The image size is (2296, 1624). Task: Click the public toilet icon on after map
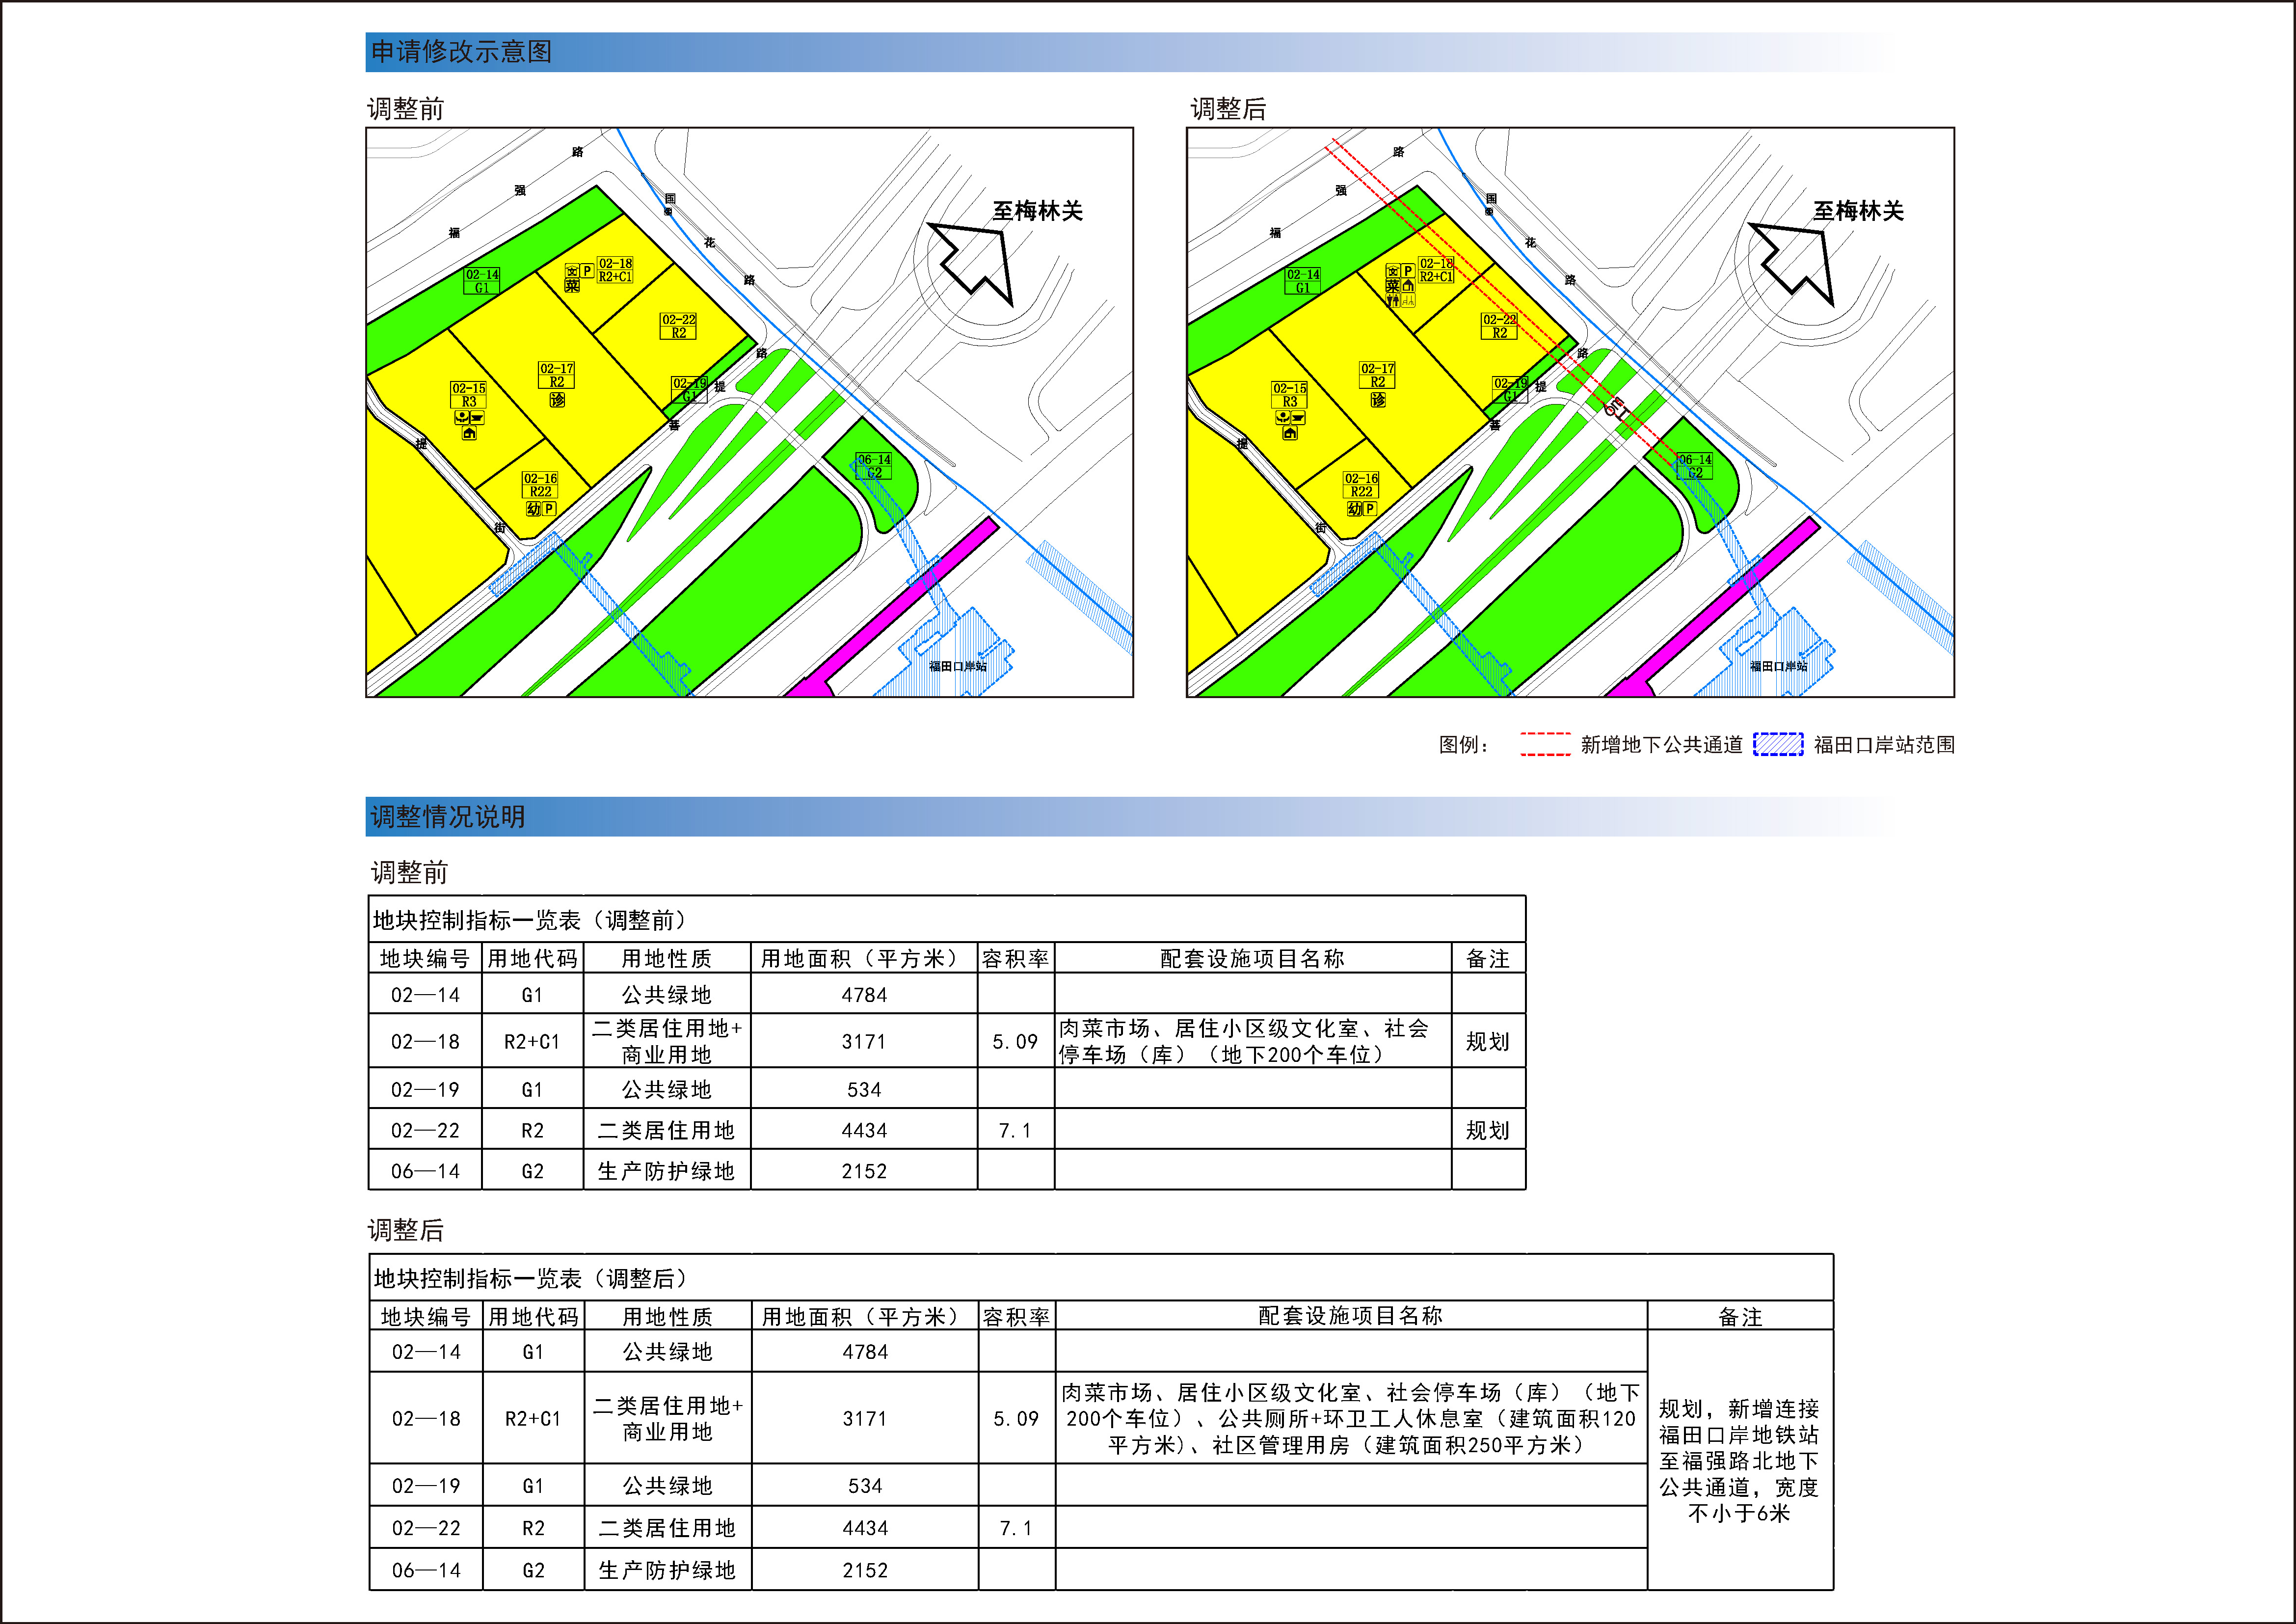point(1393,299)
